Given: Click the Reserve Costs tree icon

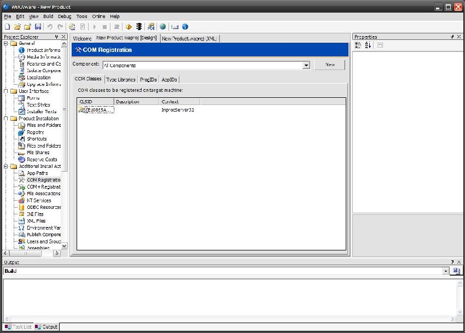Looking at the screenshot, I should pyautogui.click(x=22, y=160).
